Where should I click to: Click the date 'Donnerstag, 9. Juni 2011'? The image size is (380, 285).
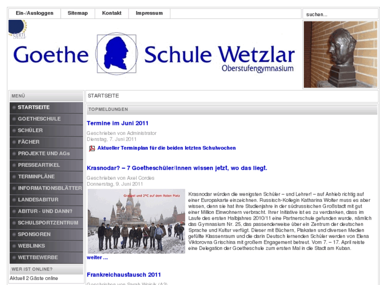coord(114,184)
